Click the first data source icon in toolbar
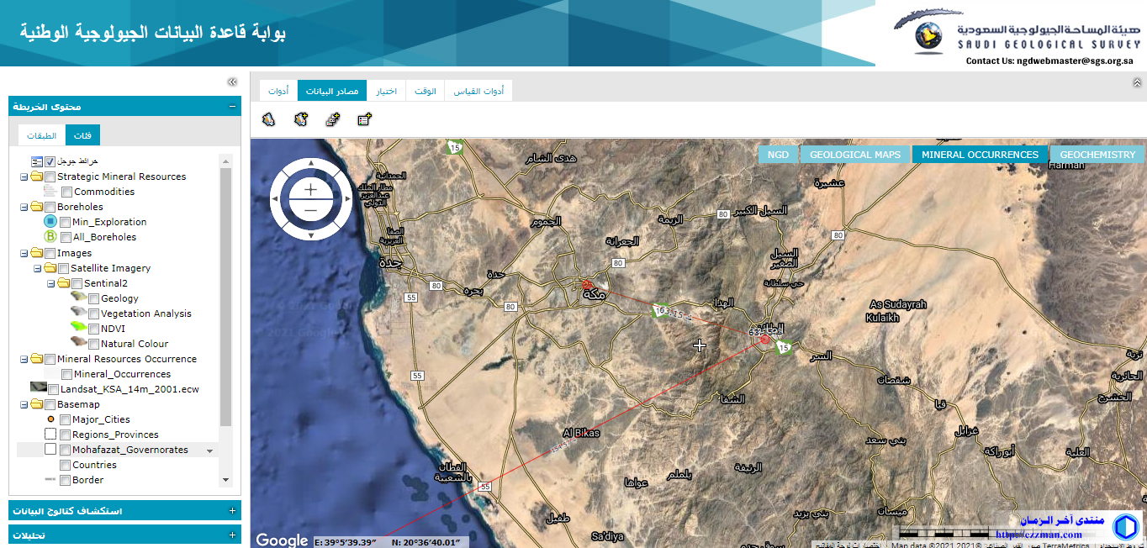The width and height of the screenshot is (1147, 548). click(x=268, y=119)
